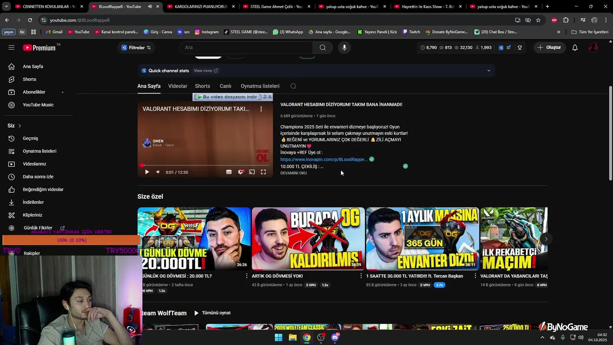Image resolution: width=613 pixels, height=345 pixels.
Task: Open the notifications bell
Action: coord(575,47)
